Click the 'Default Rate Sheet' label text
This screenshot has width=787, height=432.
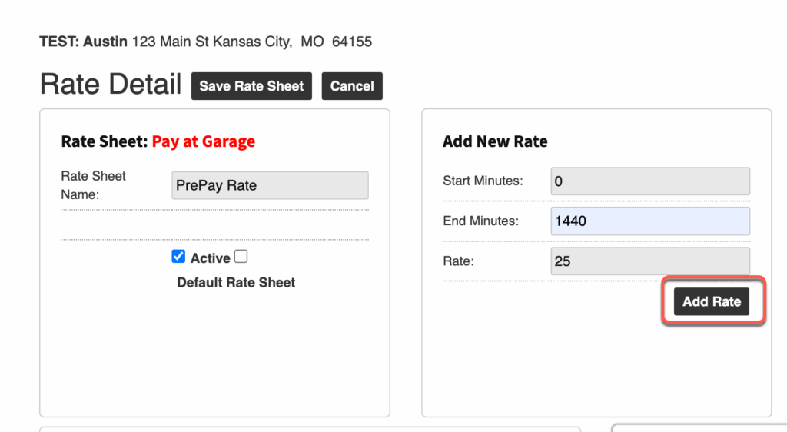pos(236,282)
